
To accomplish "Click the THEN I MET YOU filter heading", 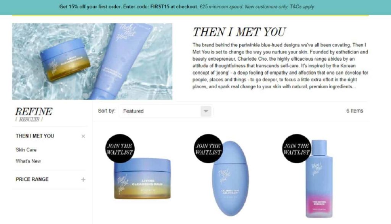I will pyautogui.click(x=35, y=136).
